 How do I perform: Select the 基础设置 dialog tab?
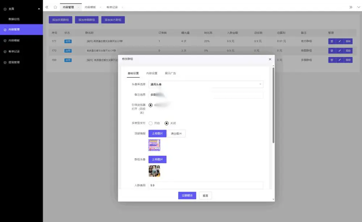coord(133,73)
